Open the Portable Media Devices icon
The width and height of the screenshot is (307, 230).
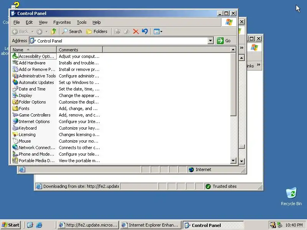(15, 161)
